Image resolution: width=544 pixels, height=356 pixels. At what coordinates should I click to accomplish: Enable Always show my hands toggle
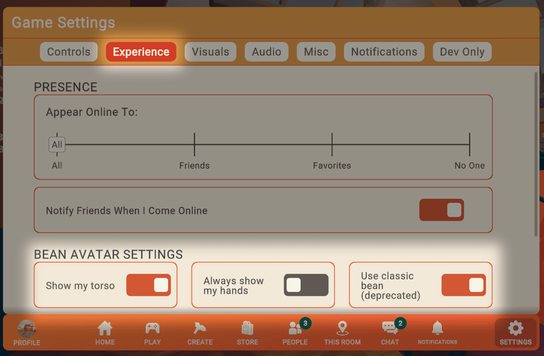pos(306,285)
